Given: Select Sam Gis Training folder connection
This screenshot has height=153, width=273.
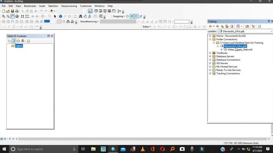Looking at the screenshot, I should 241,42.
